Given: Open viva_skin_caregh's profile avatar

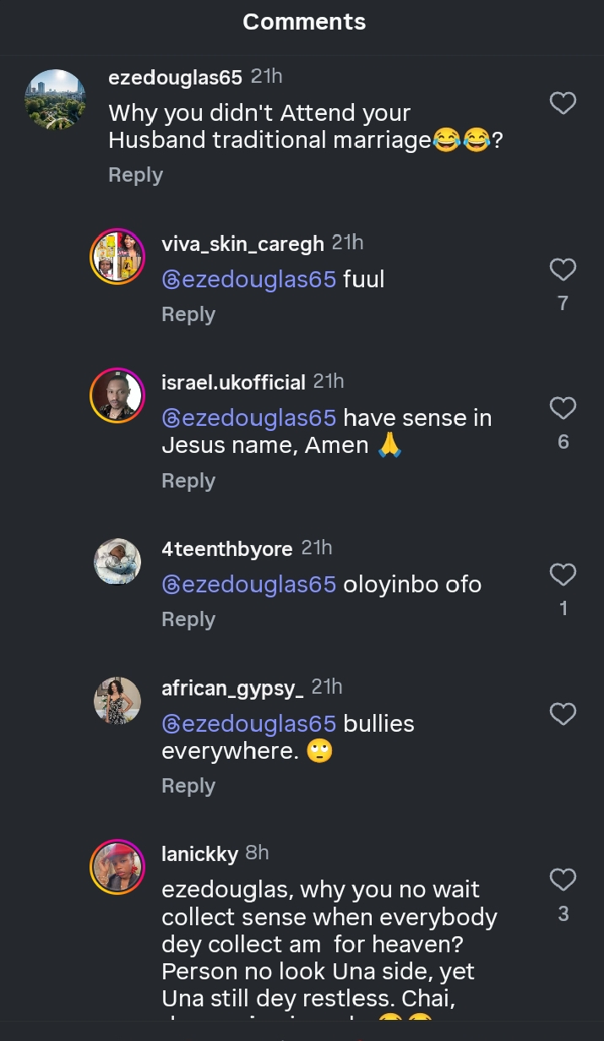Looking at the screenshot, I should pos(117,257).
